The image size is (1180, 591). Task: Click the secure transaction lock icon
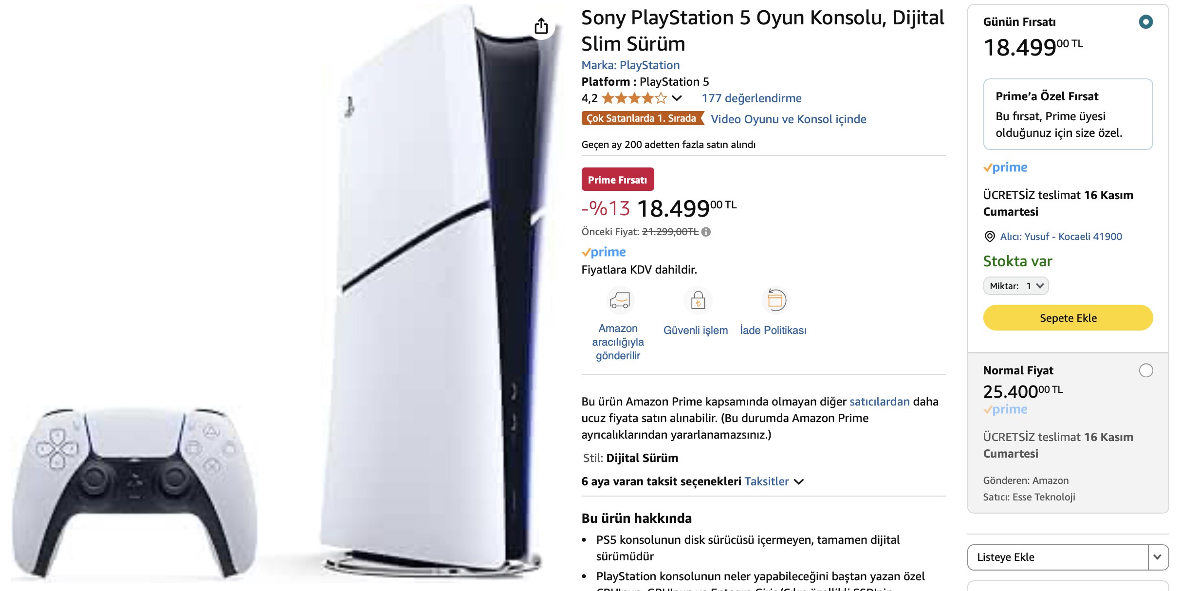(698, 300)
